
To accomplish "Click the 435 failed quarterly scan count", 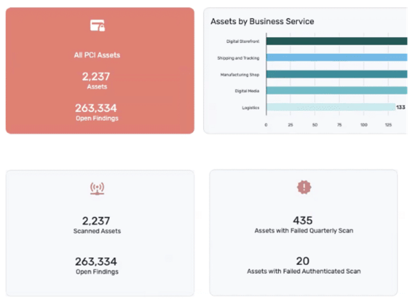I will coord(303,221).
